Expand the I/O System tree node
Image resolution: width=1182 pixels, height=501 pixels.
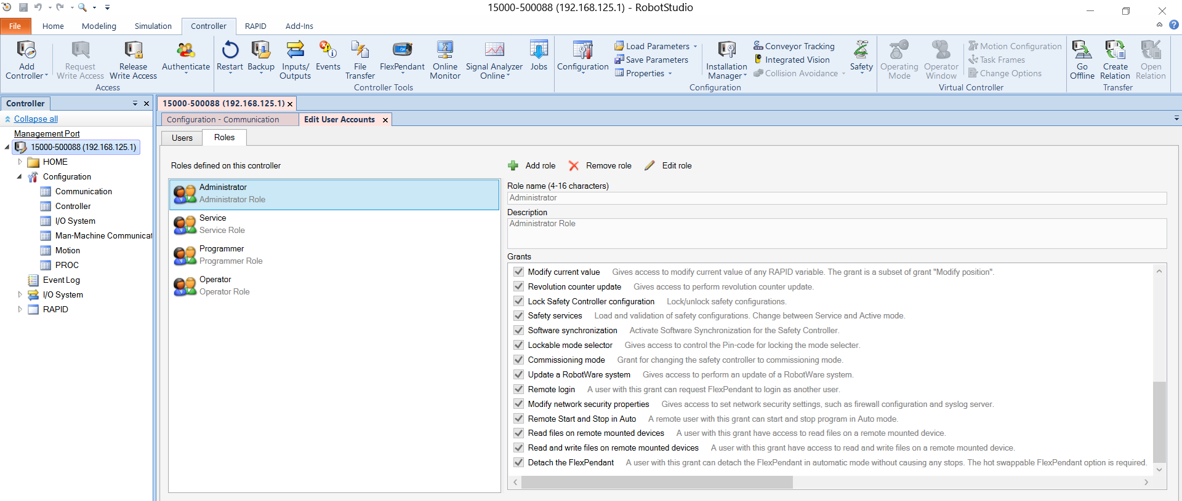pos(20,294)
